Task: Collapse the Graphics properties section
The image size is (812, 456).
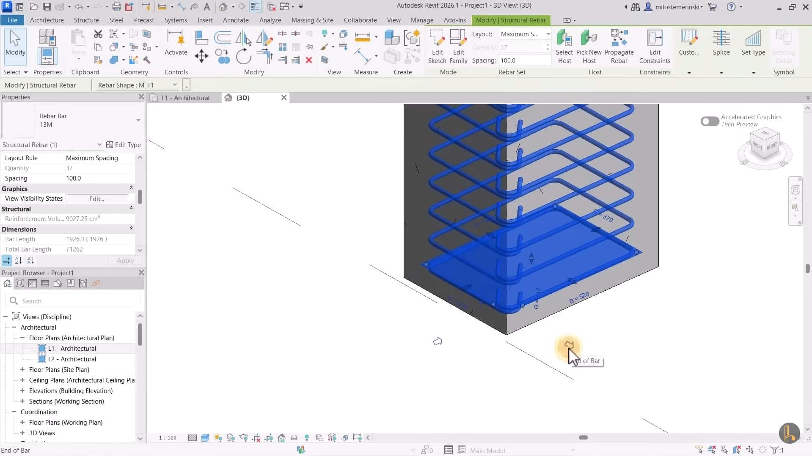Action: click(131, 188)
